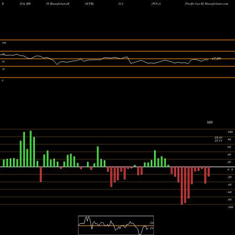The width and height of the screenshot is (235, 235).
Task: Click the 19 label in mini chart
Action: click(x=151, y=228)
